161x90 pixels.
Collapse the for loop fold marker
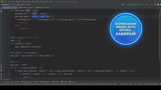[x=10, y=68]
